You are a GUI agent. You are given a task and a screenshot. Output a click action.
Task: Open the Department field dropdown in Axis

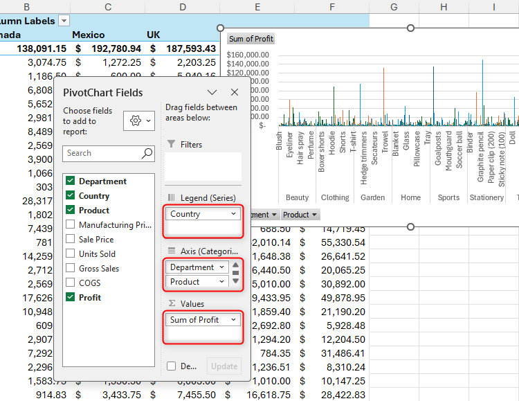click(221, 267)
